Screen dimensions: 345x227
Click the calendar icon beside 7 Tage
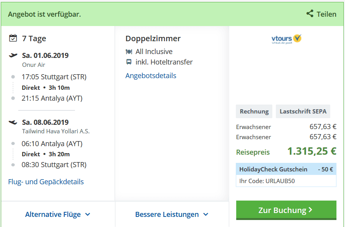point(13,38)
